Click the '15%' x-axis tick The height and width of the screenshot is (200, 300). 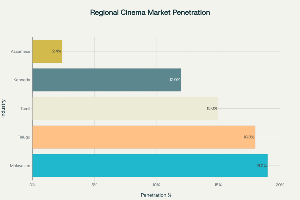(x=218, y=185)
